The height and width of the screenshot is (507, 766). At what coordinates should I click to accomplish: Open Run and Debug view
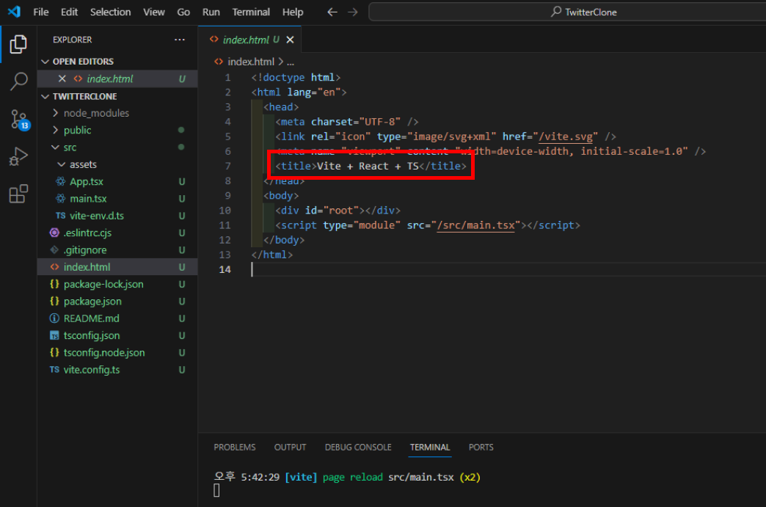click(x=18, y=156)
